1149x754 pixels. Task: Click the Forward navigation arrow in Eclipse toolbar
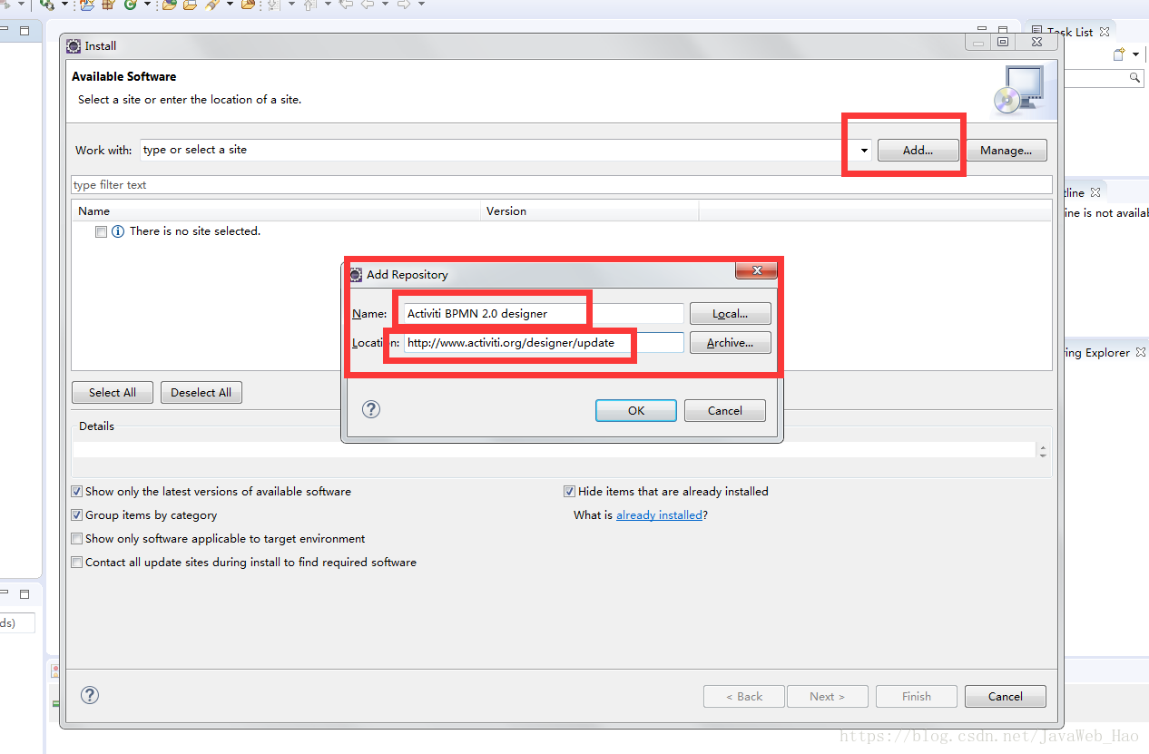coord(404,5)
